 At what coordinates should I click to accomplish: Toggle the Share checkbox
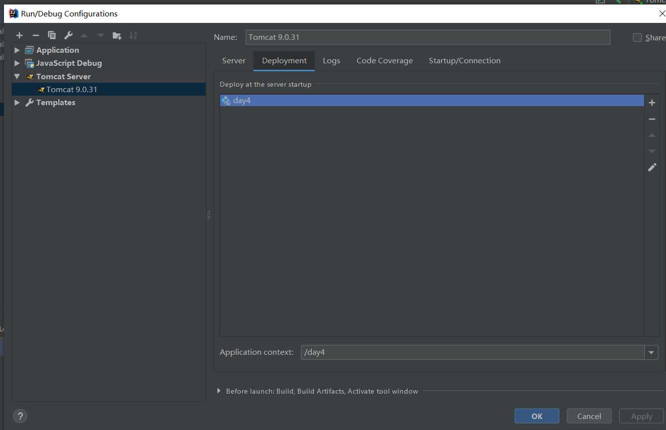tap(637, 37)
